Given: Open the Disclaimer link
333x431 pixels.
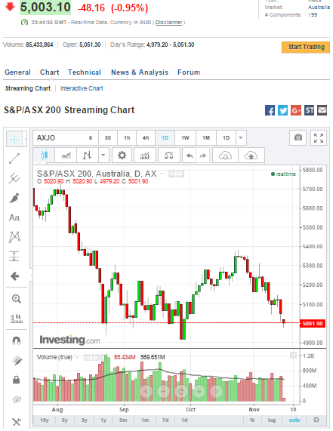Looking at the screenshot, I should 169,22.
